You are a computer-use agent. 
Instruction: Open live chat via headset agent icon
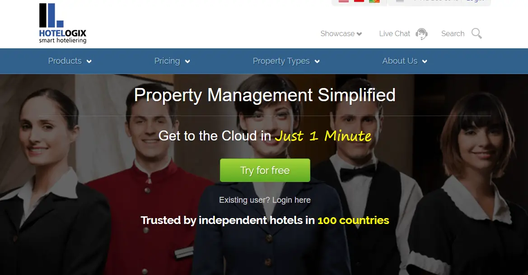(x=421, y=34)
